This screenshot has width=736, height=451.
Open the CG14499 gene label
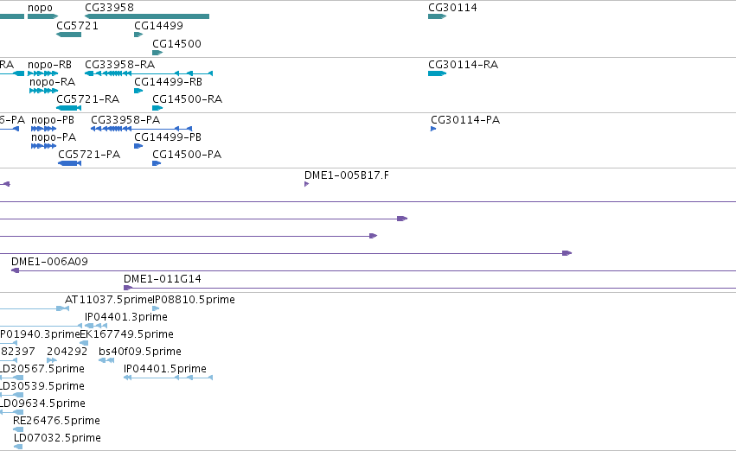[158, 25]
